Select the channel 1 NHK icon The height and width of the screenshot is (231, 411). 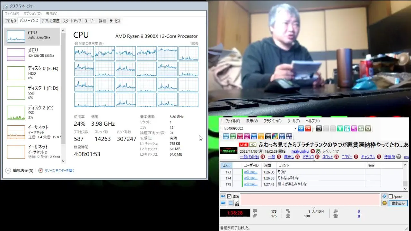[226, 136]
